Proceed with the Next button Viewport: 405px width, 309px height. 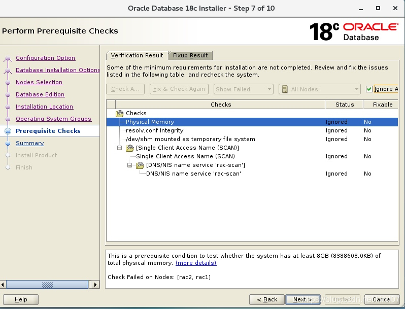point(303,299)
